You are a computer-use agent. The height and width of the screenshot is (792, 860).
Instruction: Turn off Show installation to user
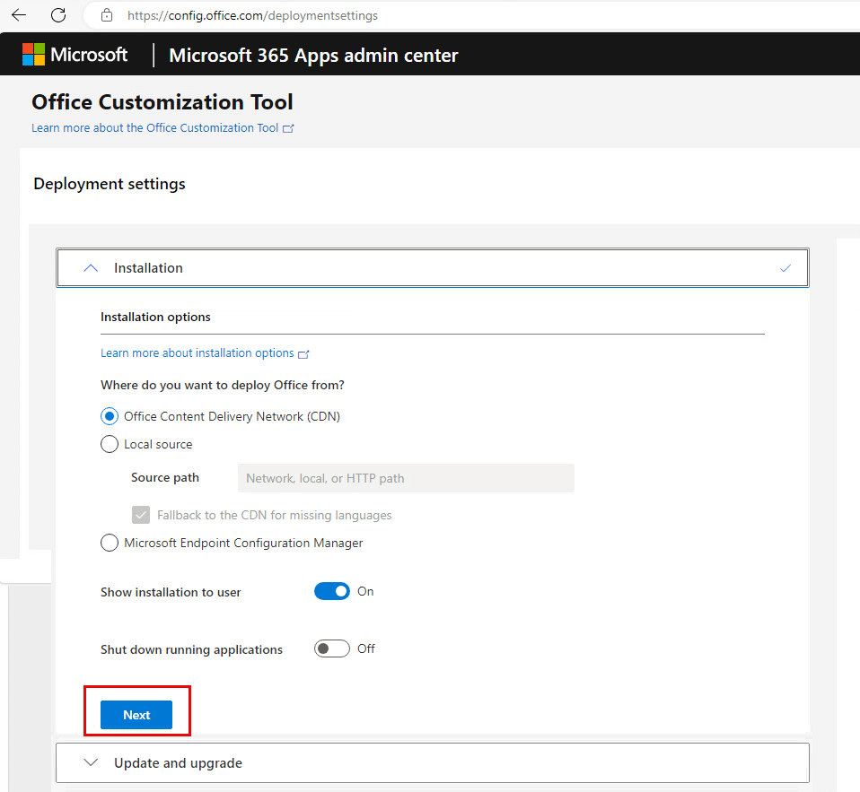click(x=332, y=590)
